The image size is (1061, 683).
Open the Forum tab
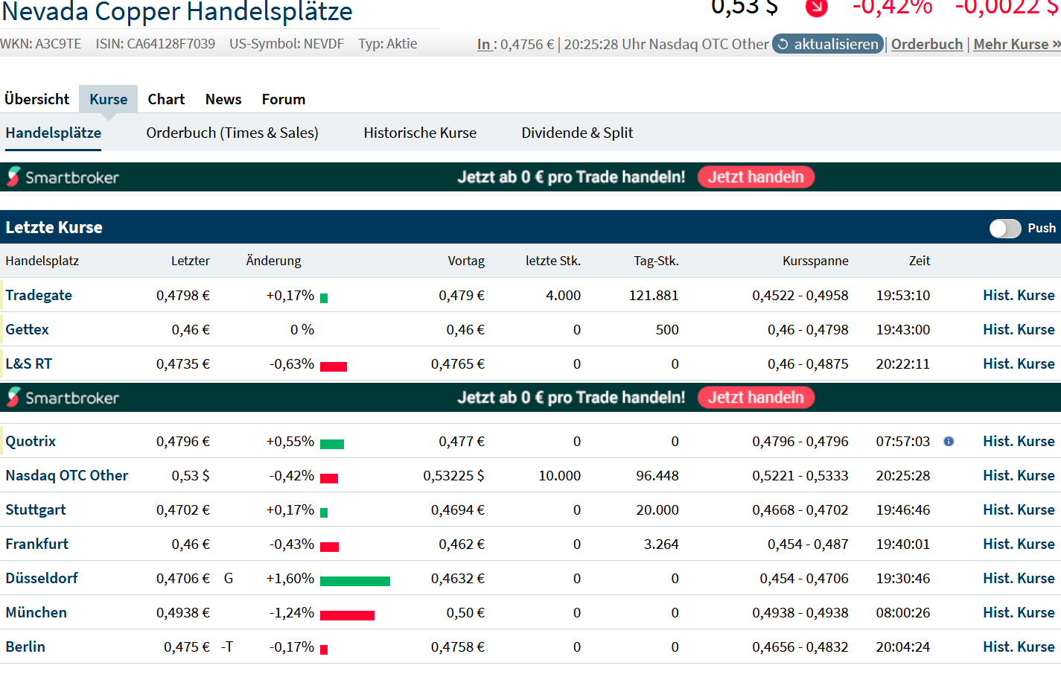point(283,99)
